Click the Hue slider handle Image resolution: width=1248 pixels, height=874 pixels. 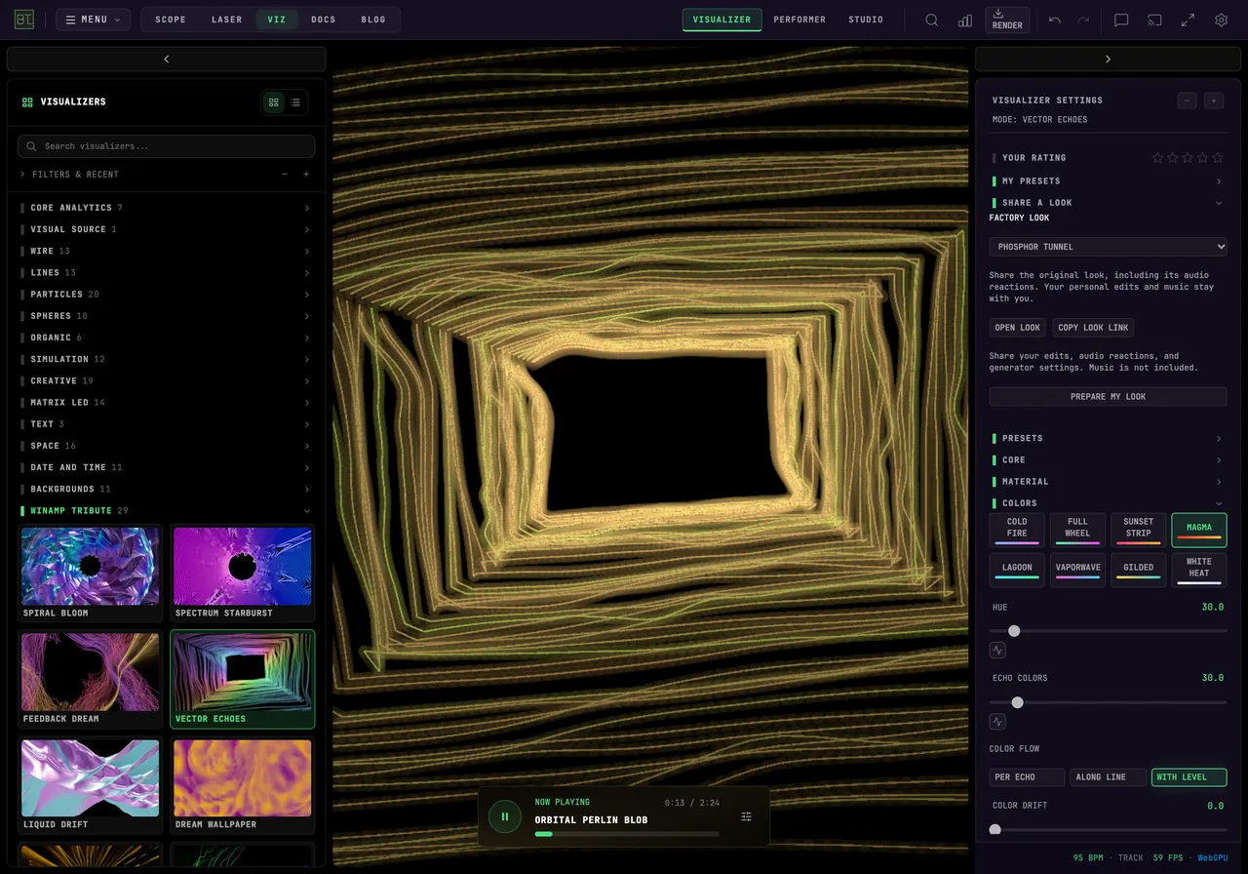click(x=1014, y=631)
